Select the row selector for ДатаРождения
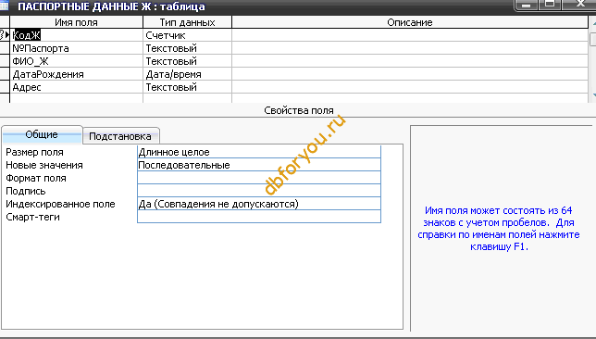The image size is (596, 339). (x=5, y=74)
